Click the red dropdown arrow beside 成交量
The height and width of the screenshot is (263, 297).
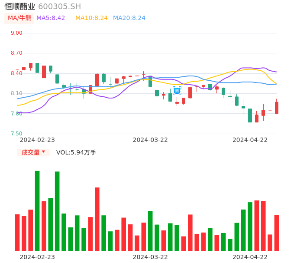tap(43, 152)
